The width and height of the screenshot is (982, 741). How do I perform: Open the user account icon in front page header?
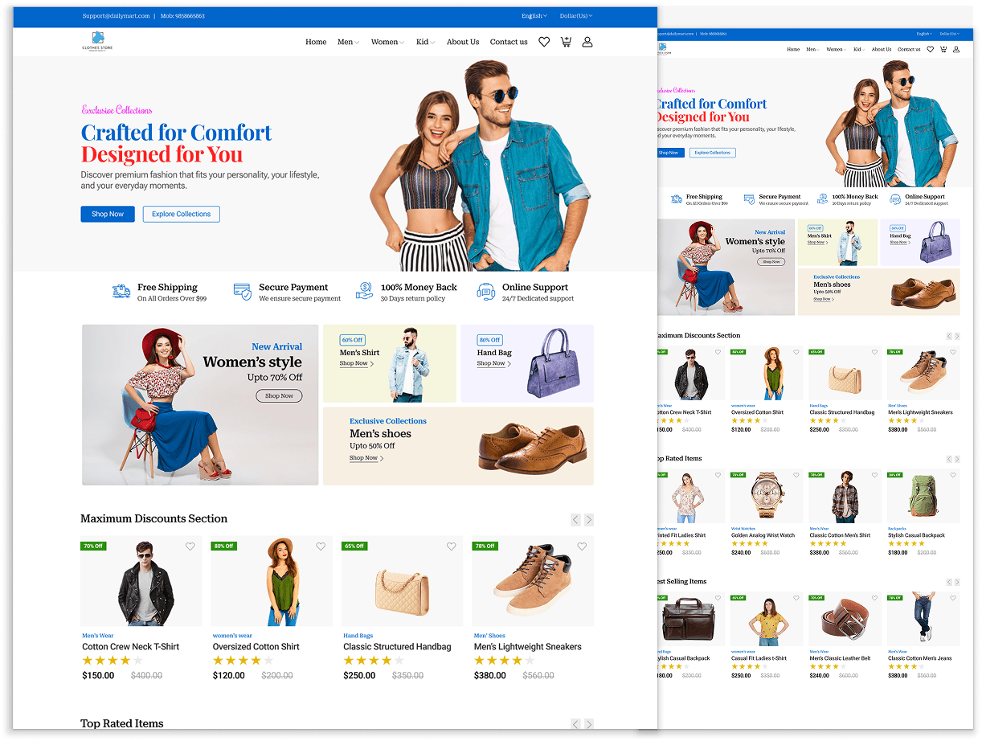click(587, 42)
